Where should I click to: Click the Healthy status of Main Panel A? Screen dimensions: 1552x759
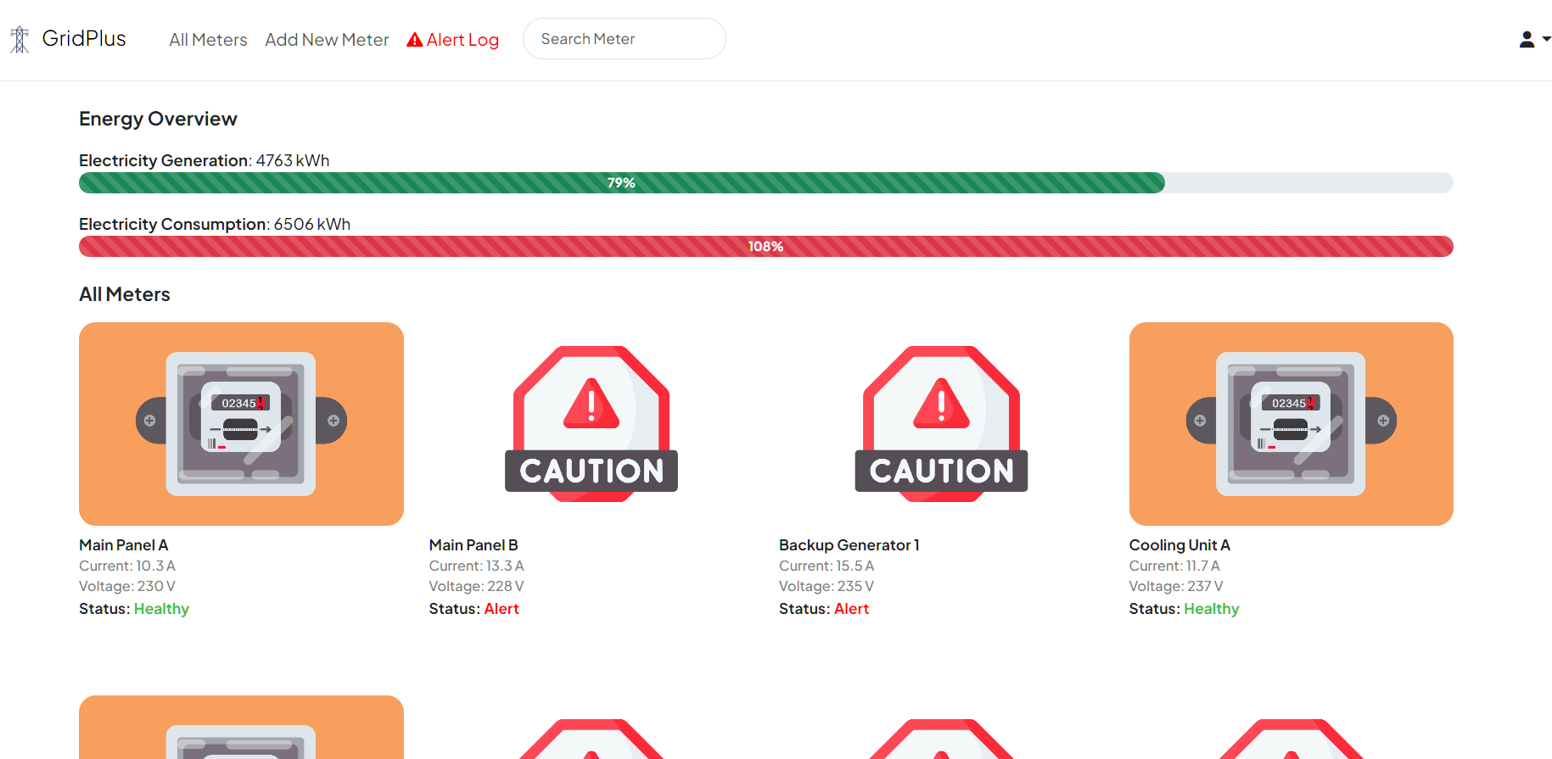click(x=161, y=609)
